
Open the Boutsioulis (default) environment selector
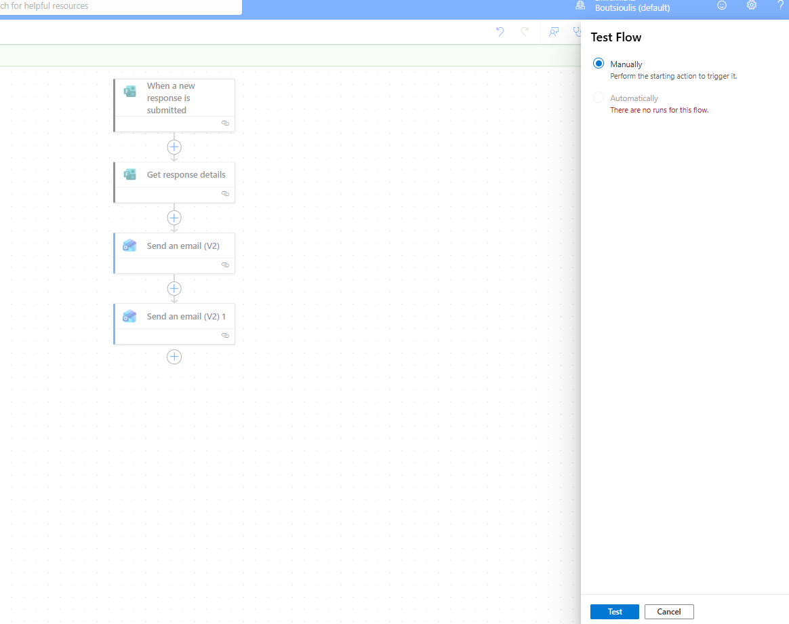(632, 7)
